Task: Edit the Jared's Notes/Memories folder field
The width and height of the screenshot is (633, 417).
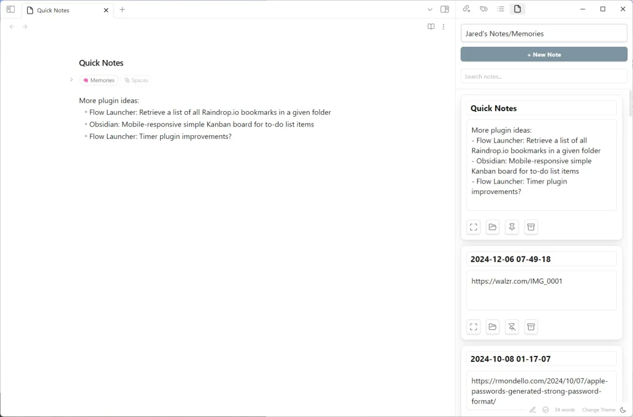Action: (544, 33)
